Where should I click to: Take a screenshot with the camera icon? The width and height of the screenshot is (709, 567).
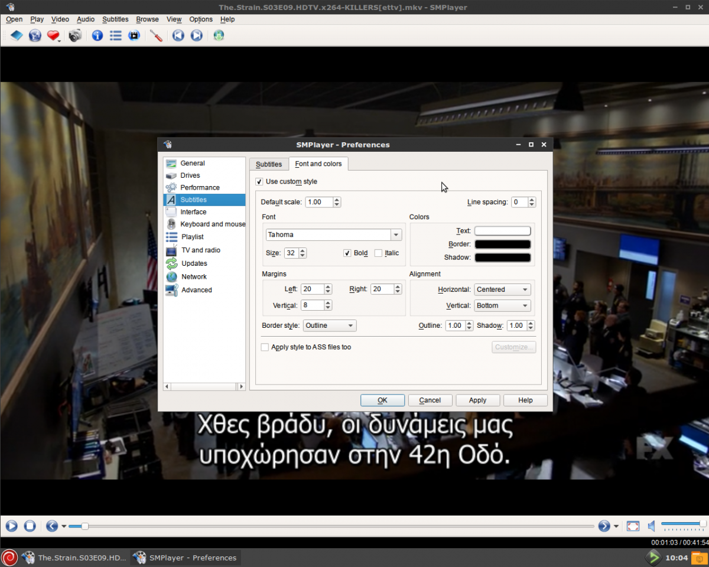[x=75, y=36]
